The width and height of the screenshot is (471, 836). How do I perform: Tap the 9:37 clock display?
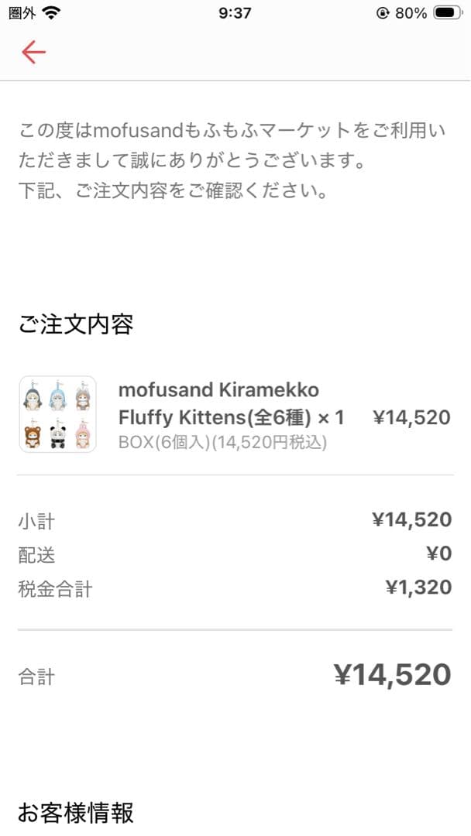tap(235, 12)
